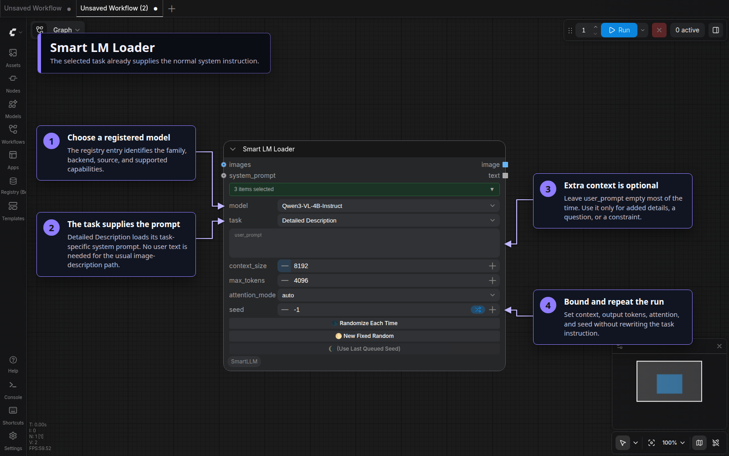Image resolution: width=729 pixels, height=456 pixels.
Task: Click the SmartLLM node badge
Action: (x=244, y=362)
